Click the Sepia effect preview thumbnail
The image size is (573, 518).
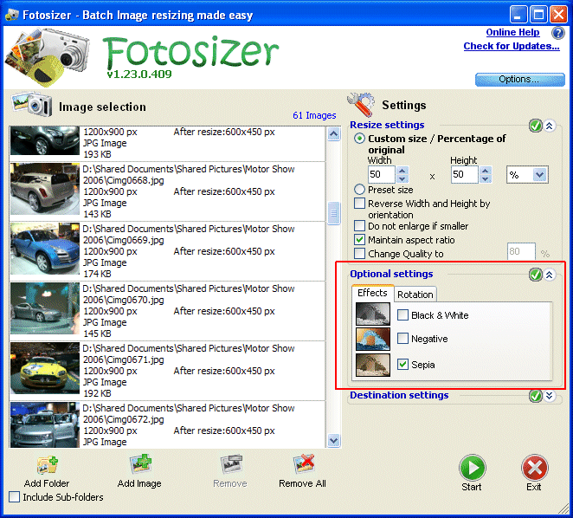(x=373, y=365)
